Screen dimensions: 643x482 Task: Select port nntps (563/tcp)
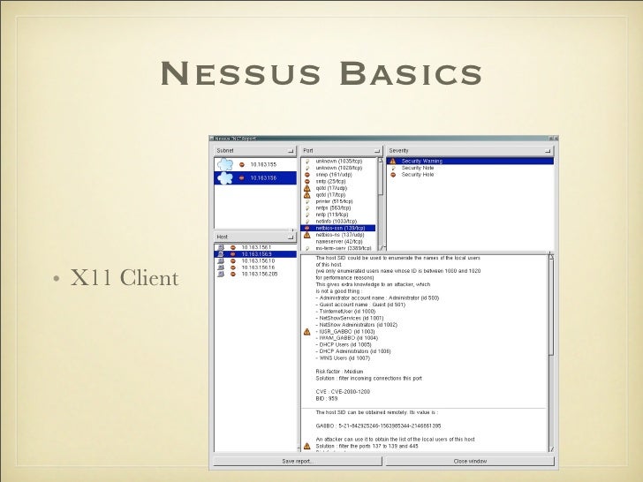click(x=338, y=208)
